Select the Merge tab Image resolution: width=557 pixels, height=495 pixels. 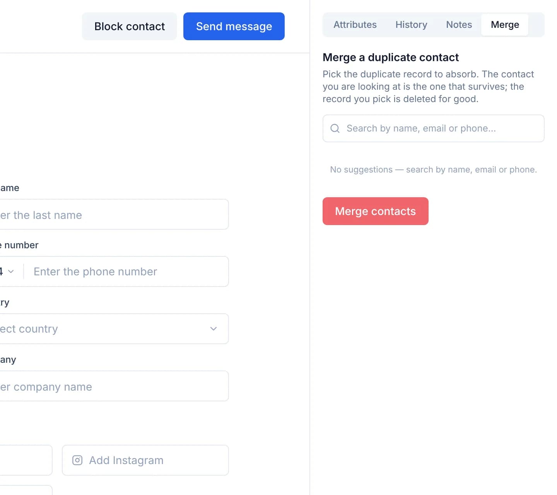[505, 25]
